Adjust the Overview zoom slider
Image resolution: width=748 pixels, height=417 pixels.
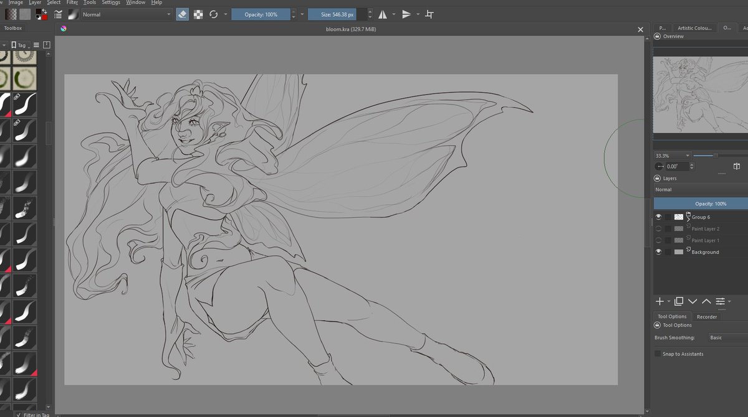coord(721,156)
